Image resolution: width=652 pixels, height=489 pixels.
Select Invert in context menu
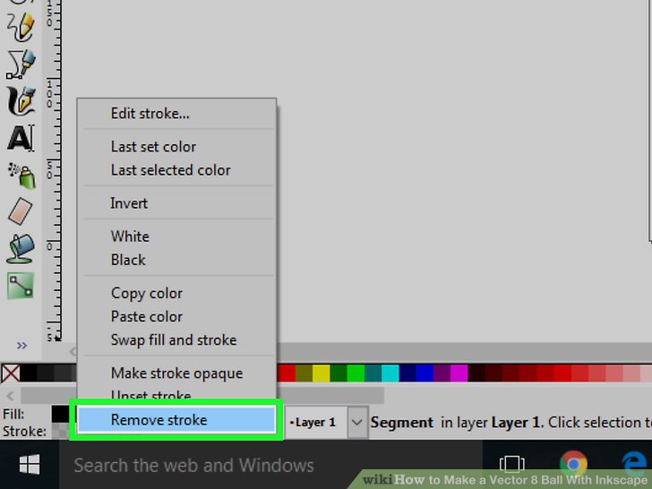pos(177,203)
